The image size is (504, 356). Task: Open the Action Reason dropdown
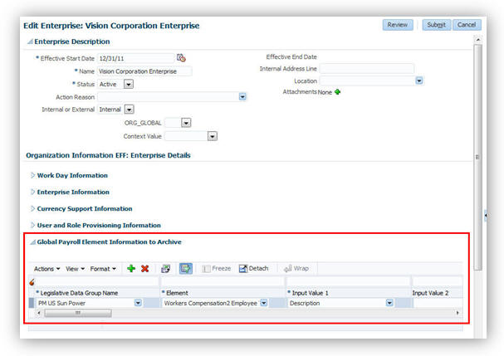(x=242, y=97)
